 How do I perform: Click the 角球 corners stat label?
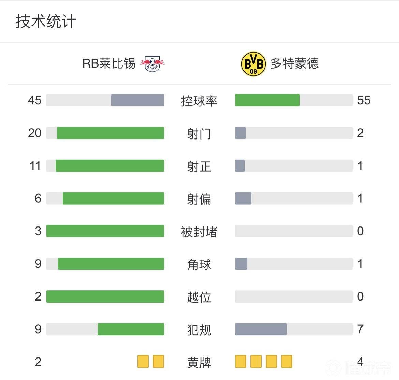coord(199,264)
